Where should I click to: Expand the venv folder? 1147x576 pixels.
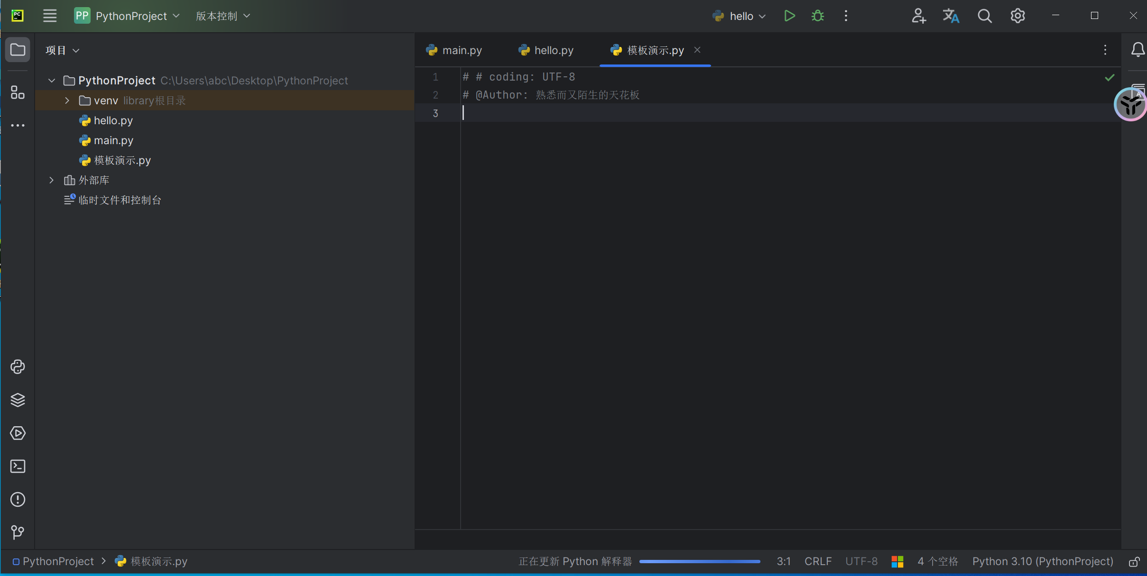(x=67, y=101)
